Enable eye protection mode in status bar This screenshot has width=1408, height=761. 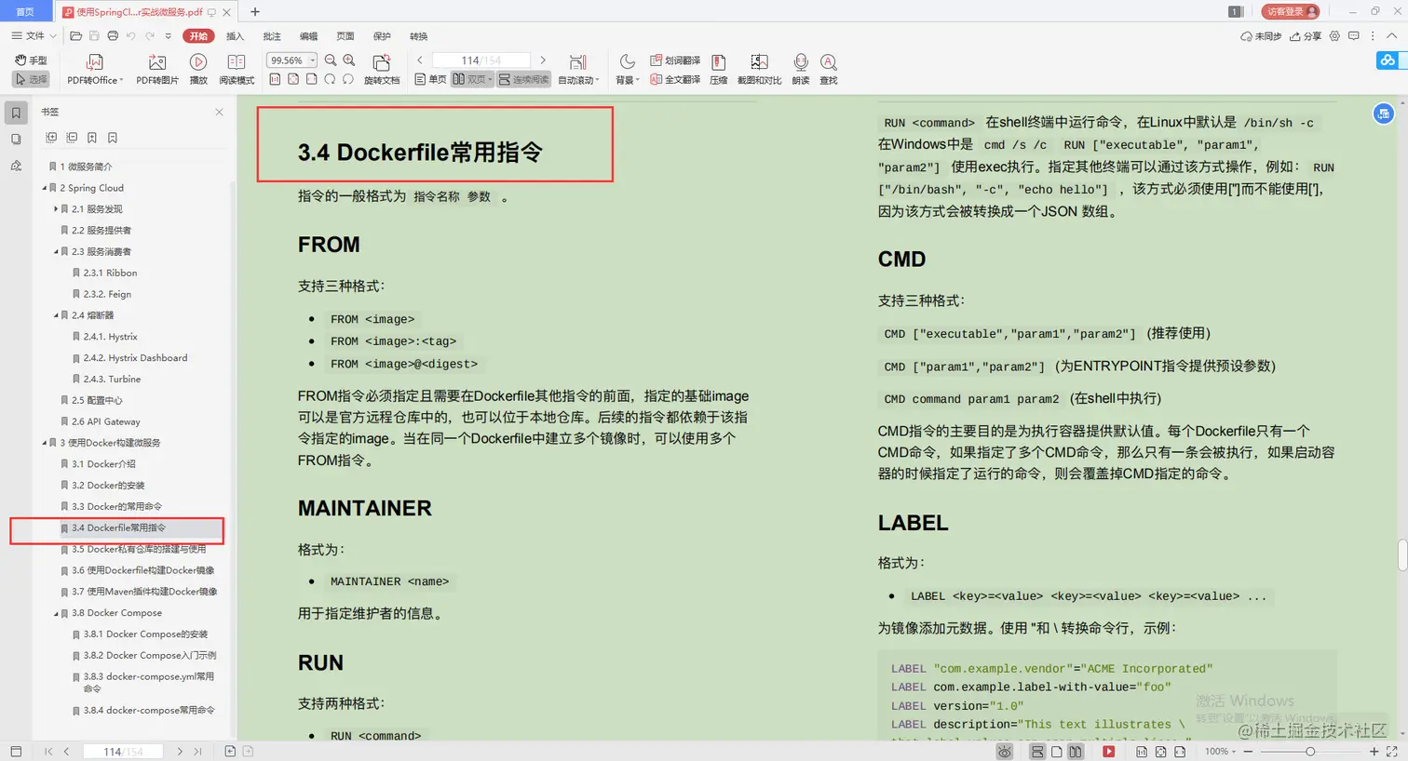1004,751
